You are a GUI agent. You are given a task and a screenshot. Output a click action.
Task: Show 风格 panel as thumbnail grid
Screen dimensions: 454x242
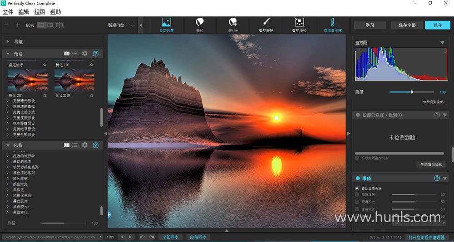pyautogui.click(x=67, y=145)
